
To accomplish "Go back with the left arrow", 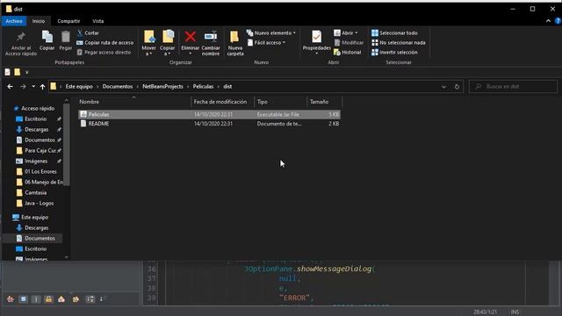I will point(10,86).
